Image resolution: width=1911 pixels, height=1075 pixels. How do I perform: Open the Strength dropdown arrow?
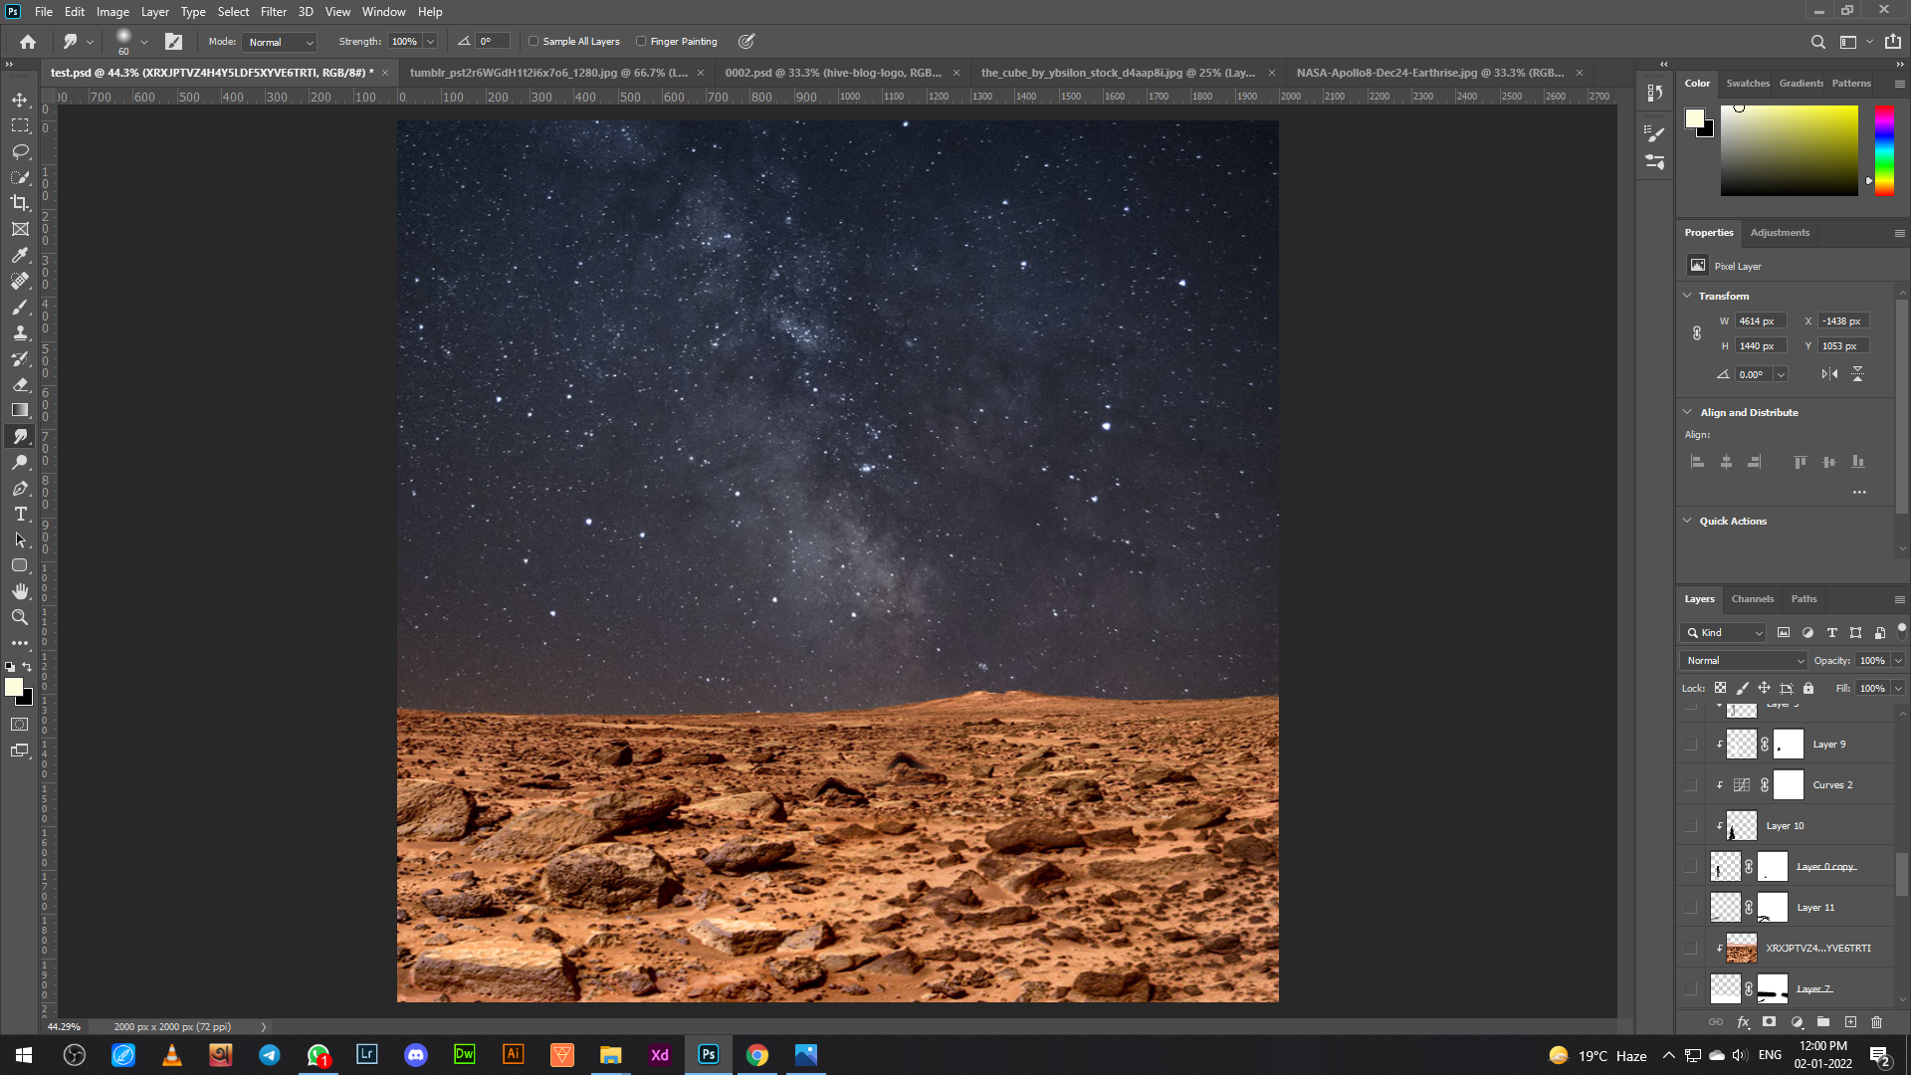(430, 42)
